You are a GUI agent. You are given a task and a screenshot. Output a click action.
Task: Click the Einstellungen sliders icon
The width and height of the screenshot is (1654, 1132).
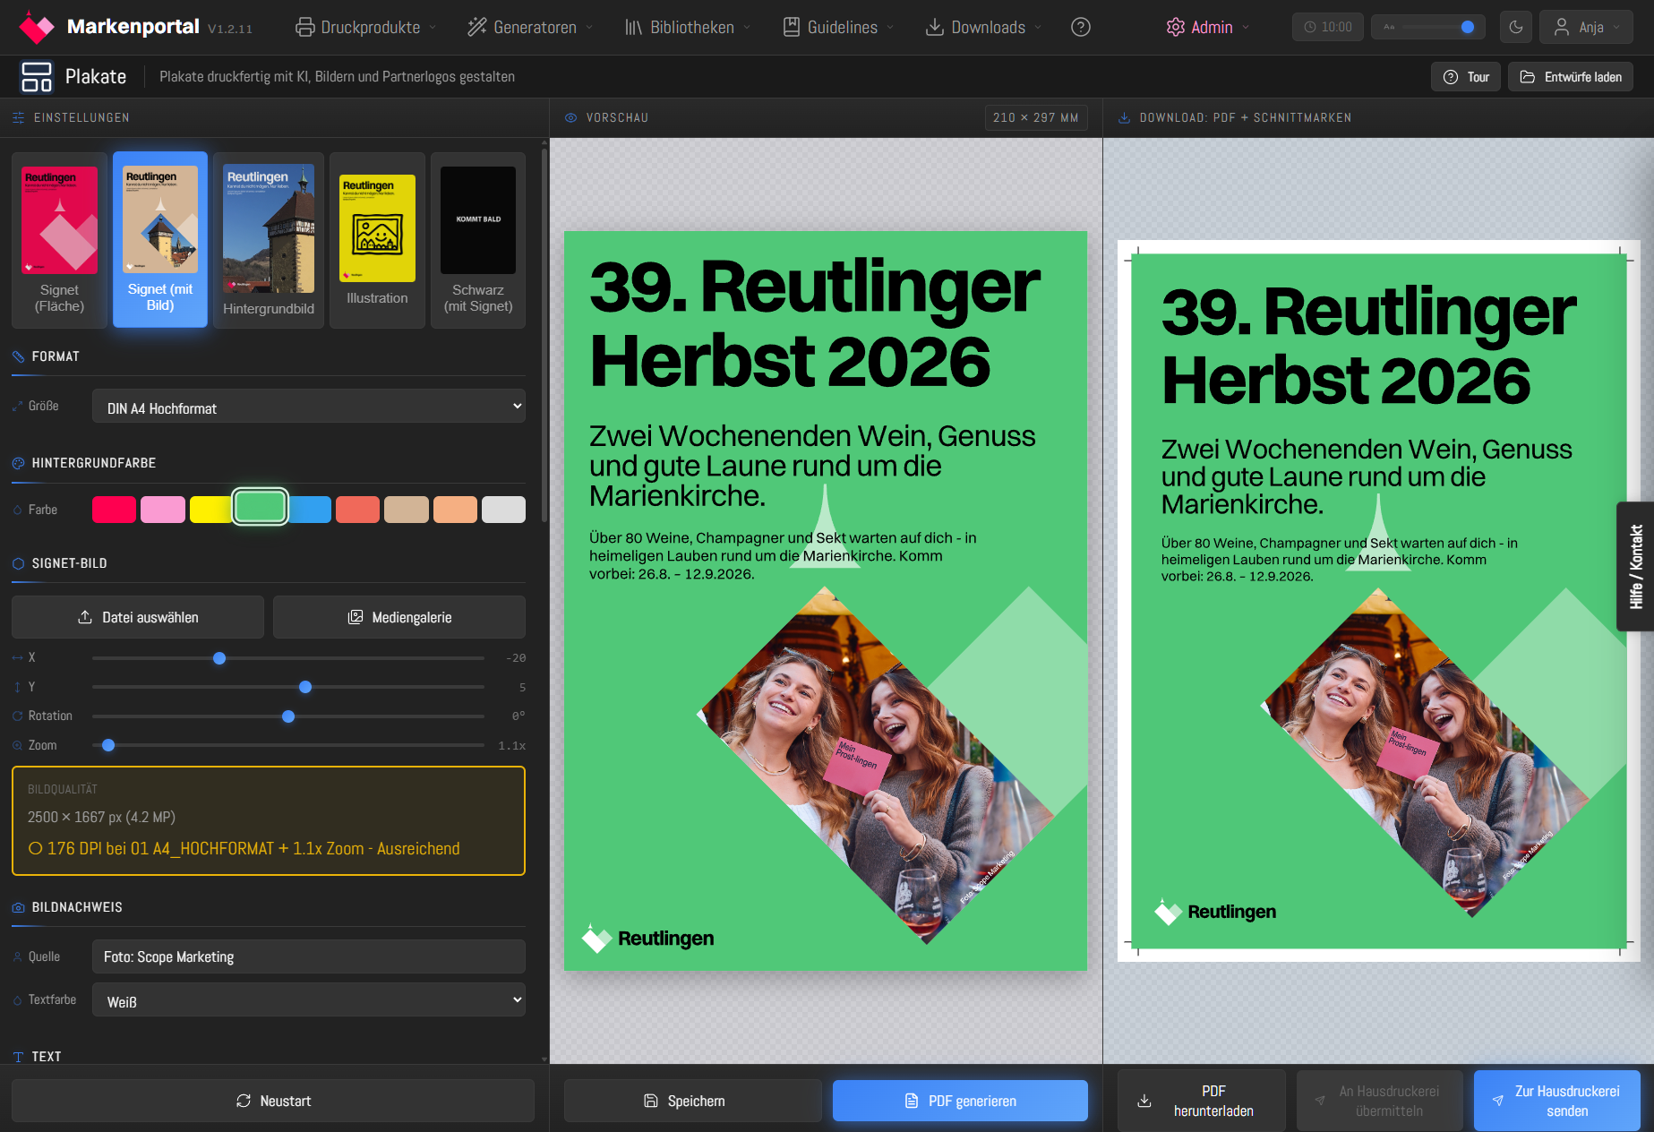click(x=19, y=117)
